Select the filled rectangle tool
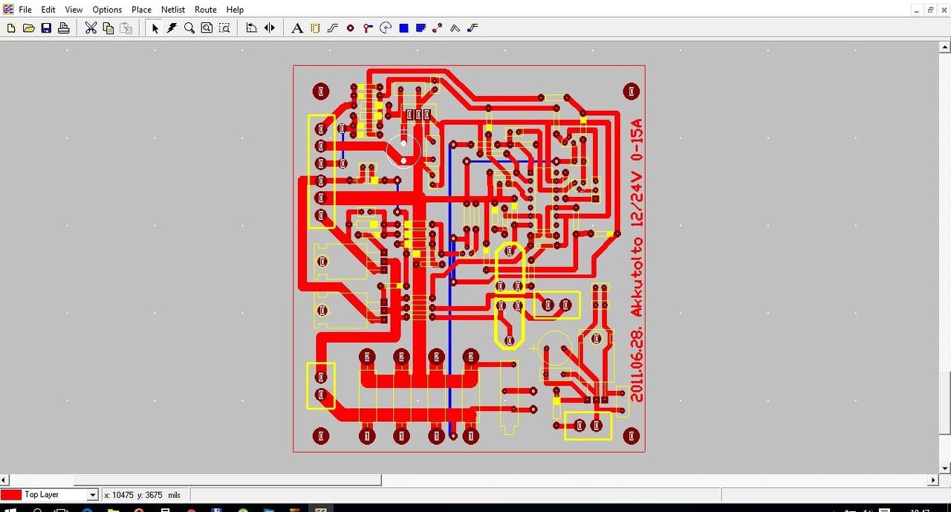The width and height of the screenshot is (951, 512). pos(403,28)
